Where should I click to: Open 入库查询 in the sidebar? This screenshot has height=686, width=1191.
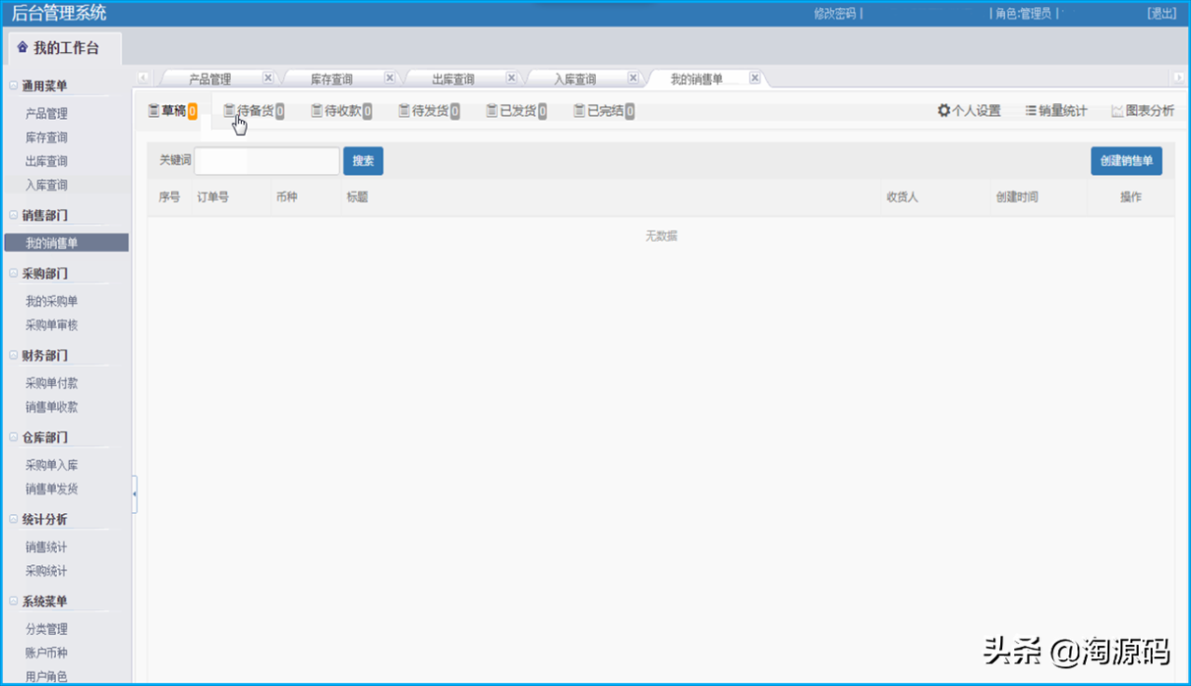pyautogui.click(x=47, y=185)
